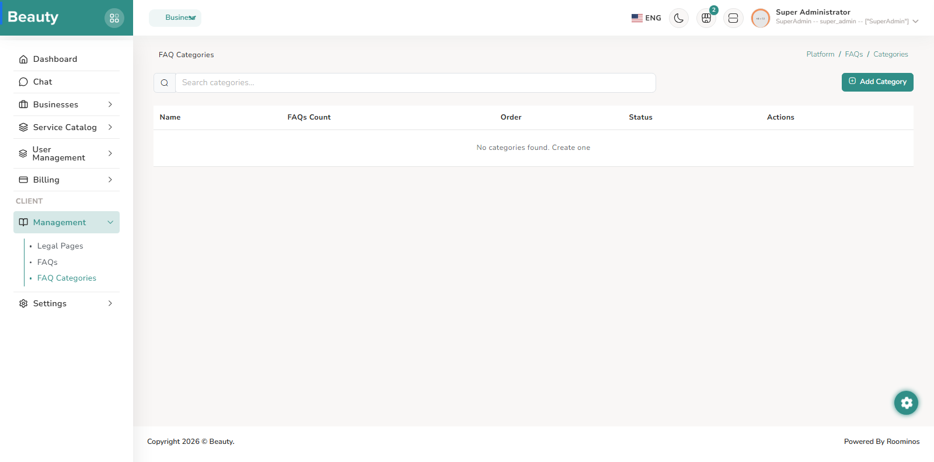The image size is (934, 462).
Task: Select FAQ Categories submenu item
Action: 67,278
